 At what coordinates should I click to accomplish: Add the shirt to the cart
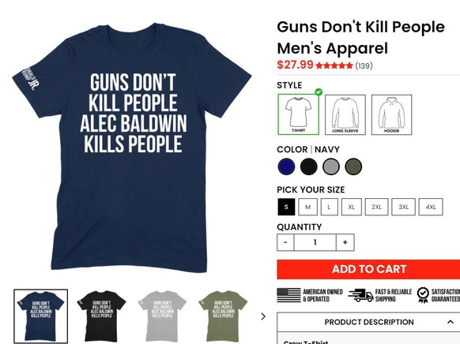(369, 269)
